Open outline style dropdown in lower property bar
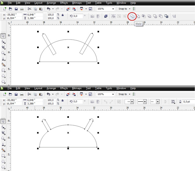This screenshot has width=195, height=171. (145, 102)
